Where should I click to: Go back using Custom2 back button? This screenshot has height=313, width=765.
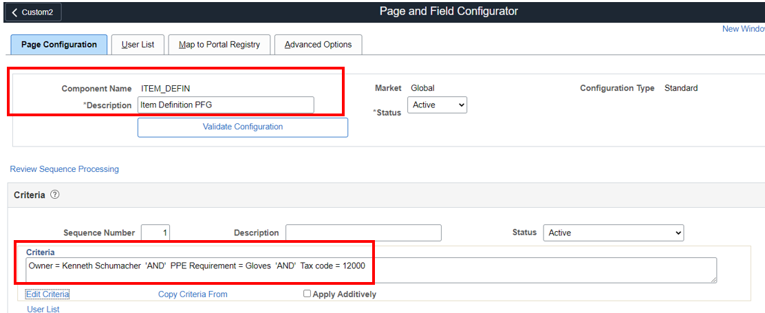(32, 12)
